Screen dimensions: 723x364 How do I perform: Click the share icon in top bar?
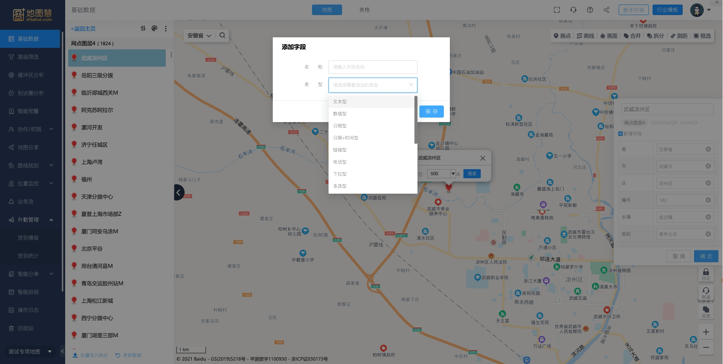pos(607,10)
